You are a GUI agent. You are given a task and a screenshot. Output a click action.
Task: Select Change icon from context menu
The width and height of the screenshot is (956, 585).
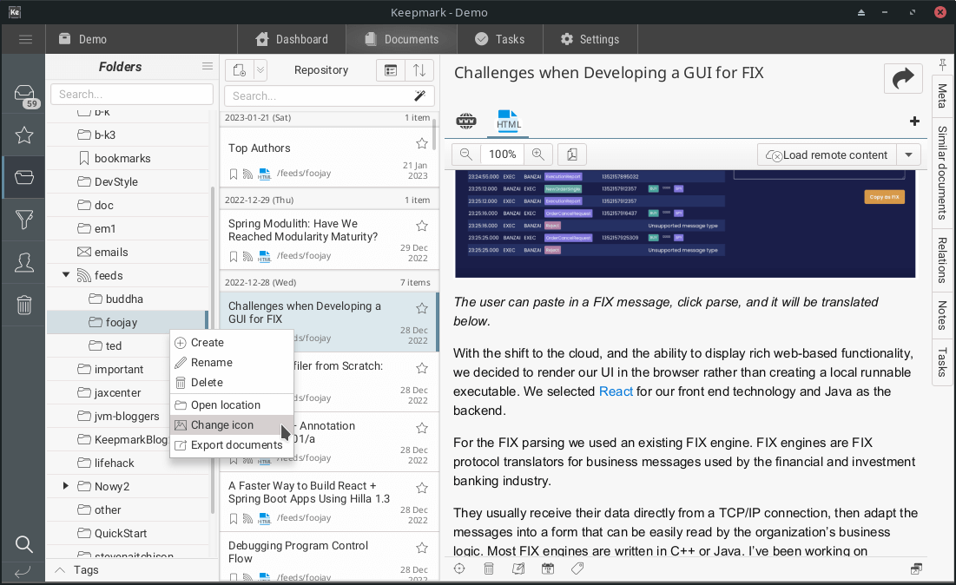pos(222,425)
